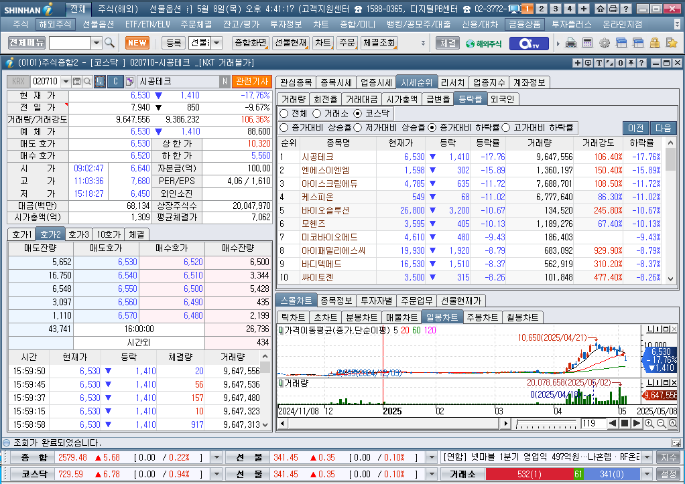
Task: Click the chart horizontal scrollbar right arrow
Action: point(505,423)
